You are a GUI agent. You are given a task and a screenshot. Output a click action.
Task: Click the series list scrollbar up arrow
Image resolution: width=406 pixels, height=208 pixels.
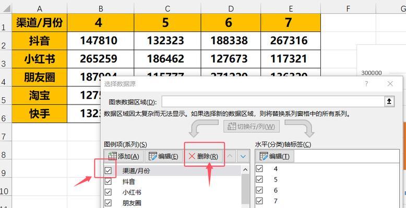click(245, 170)
